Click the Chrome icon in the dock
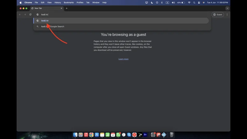The height and width of the screenshot is (139, 247). (x=91, y=135)
